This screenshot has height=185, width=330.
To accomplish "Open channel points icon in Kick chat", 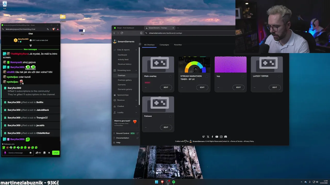I will tap(38, 153).
